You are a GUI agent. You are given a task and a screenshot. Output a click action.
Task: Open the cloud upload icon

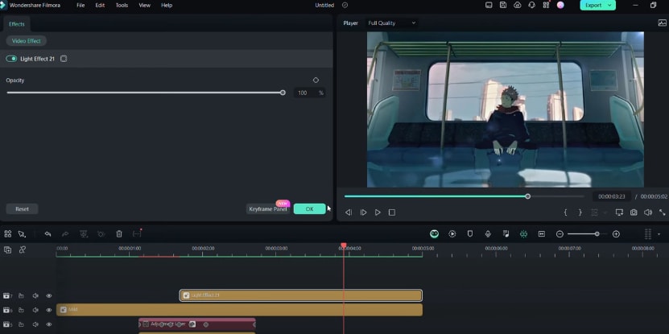point(517,5)
